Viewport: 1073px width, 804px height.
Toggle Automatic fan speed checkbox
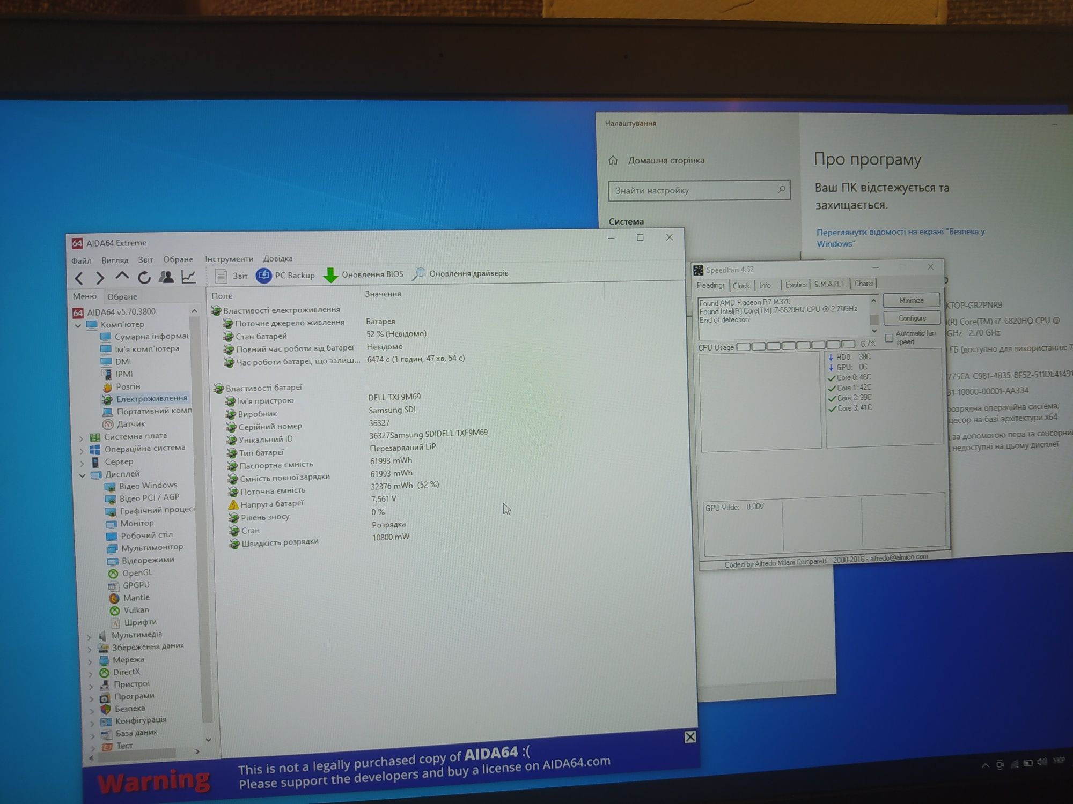point(889,338)
